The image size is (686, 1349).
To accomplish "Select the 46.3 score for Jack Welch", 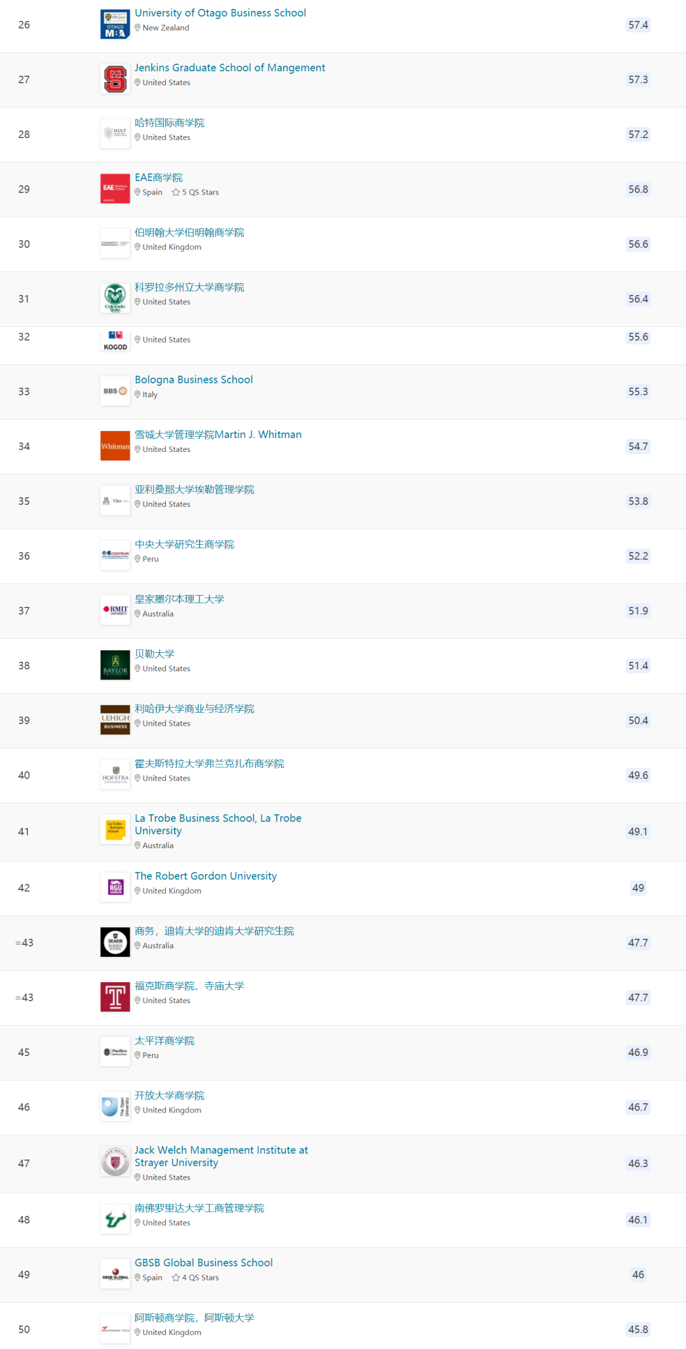I will (638, 1163).
